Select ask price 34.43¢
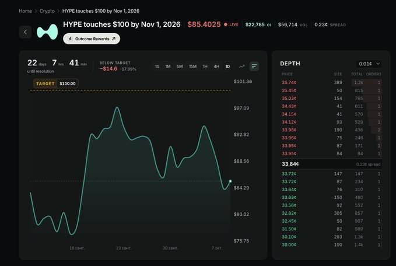This screenshot has width=396, height=266. tap(289, 106)
